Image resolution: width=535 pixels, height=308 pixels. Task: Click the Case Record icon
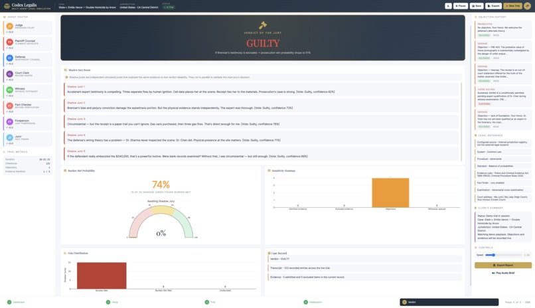(x=269, y=253)
